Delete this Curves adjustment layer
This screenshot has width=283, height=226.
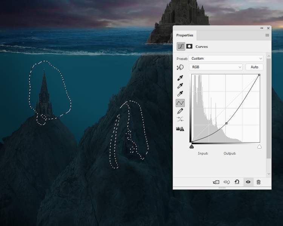(x=258, y=182)
